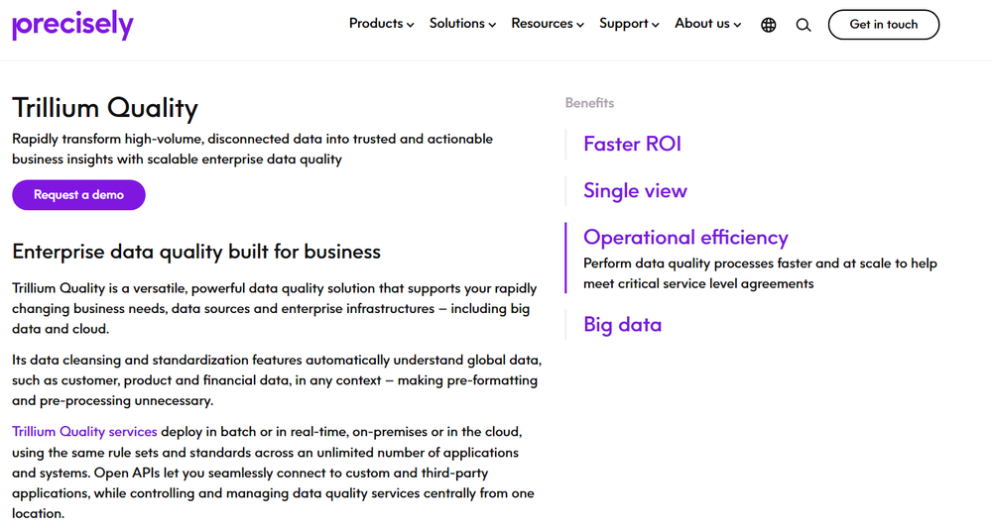Click the heading Enterprise data quality built for business
992x528 pixels.
[x=196, y=252]
